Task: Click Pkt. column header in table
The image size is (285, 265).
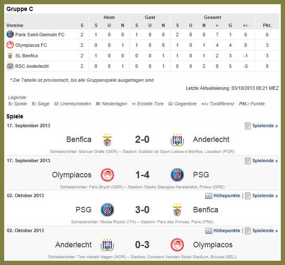Action: pos(267,25)
